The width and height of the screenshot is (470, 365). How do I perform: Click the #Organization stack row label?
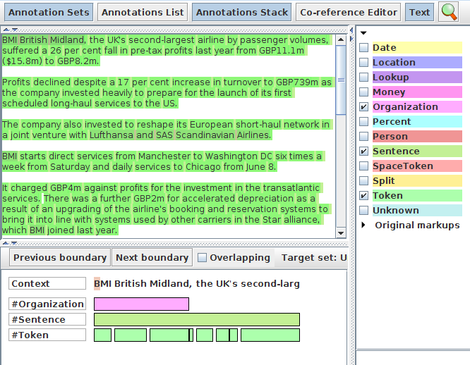click(x=47, y=304)
